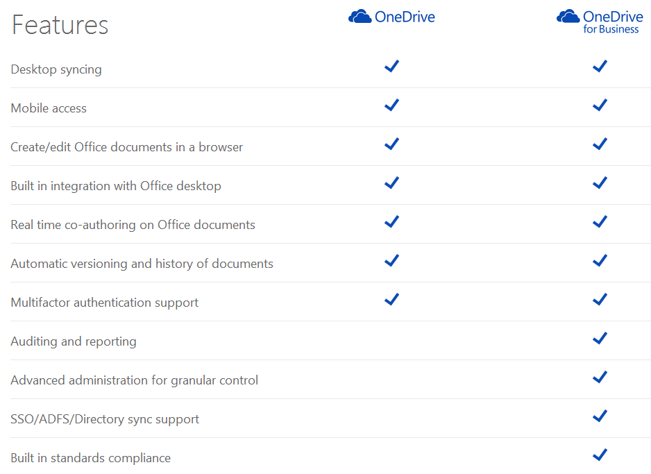Click Business checkmark for SSO/ADFS/Directory sync
Screen dimensions: 651x474
pyautogui.click(x=600, y=416)
